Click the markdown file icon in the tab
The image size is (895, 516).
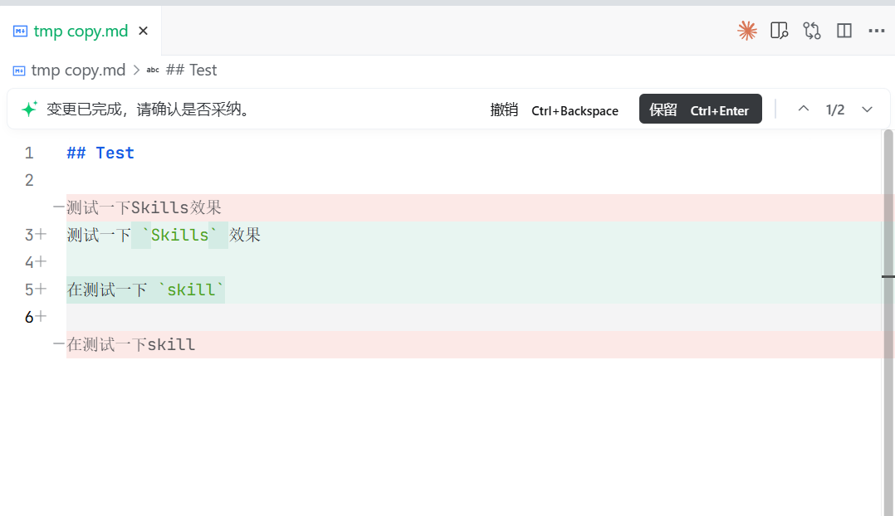tap(20, 32)
